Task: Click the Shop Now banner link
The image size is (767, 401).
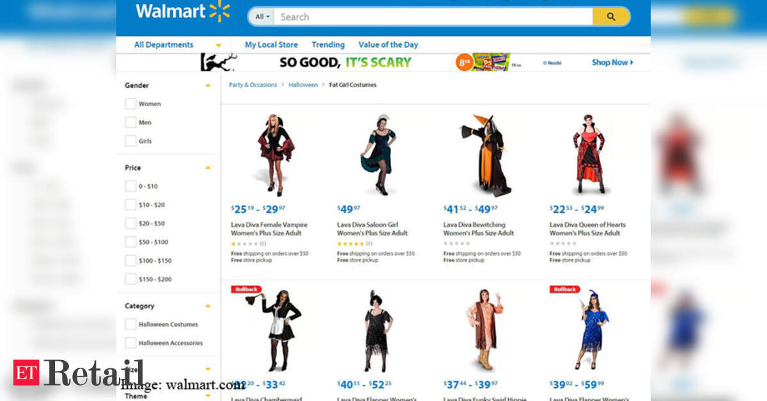Action: pos(612,62)
